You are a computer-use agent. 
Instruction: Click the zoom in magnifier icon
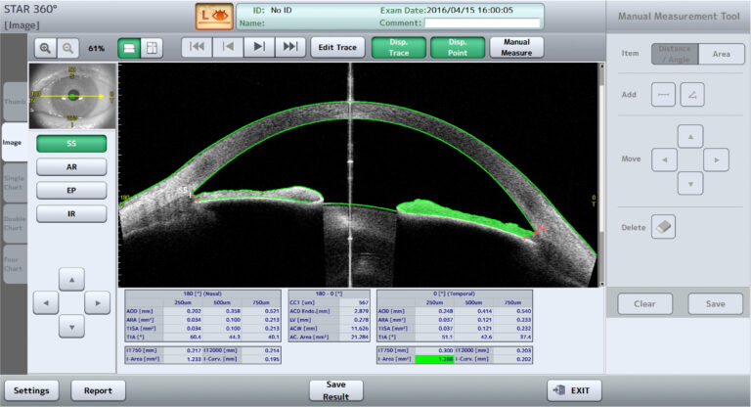coord(45,47)
